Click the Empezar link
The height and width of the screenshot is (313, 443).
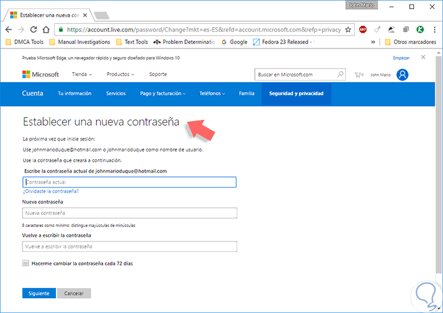click(401, 58)
